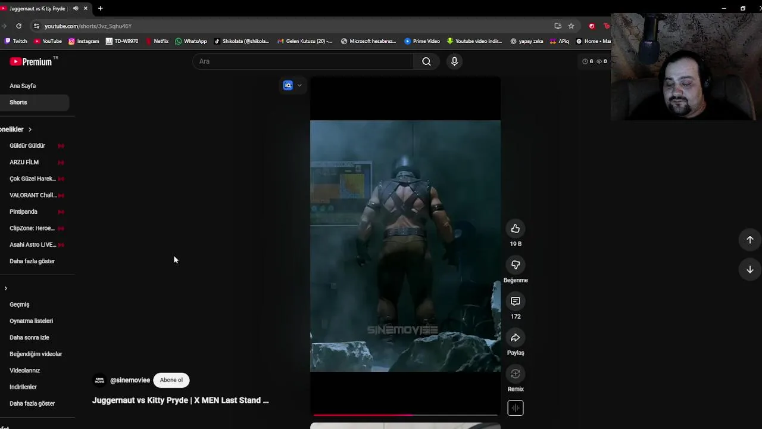Click the dislike (Beğenme) thumbs-down icon

click(516, 265)
